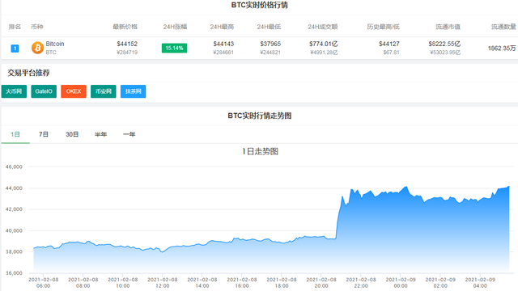Image resolution: width=518 pixels, height=291 pixels.
Task: Click the BTC ticker text
Action: (x=51, y=52)
